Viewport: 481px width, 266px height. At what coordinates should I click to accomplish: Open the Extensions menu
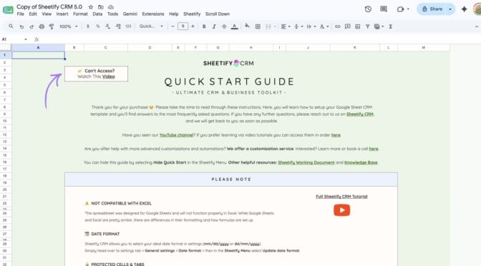(x=153, y=14)
